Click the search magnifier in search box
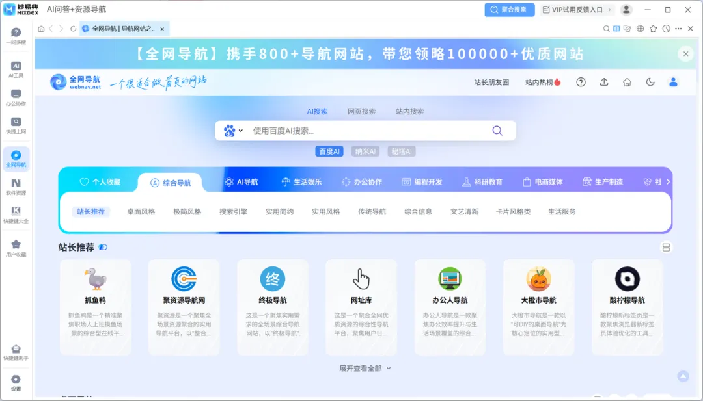Screen dimensions: 703x401 (x=497, y=131)
